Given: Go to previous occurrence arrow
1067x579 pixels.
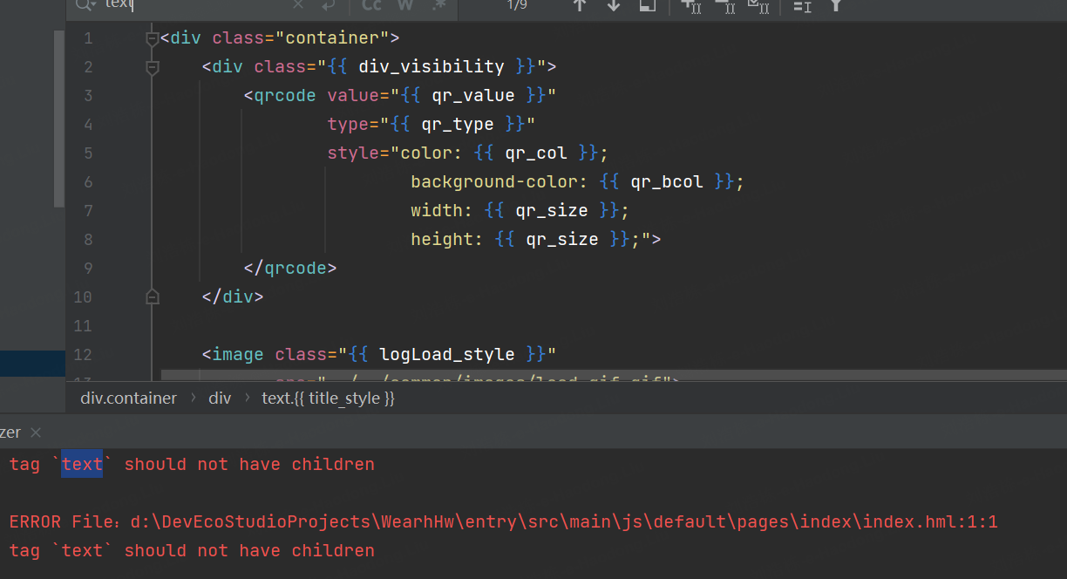Looking at the screenshot, I should click(580, 5).
